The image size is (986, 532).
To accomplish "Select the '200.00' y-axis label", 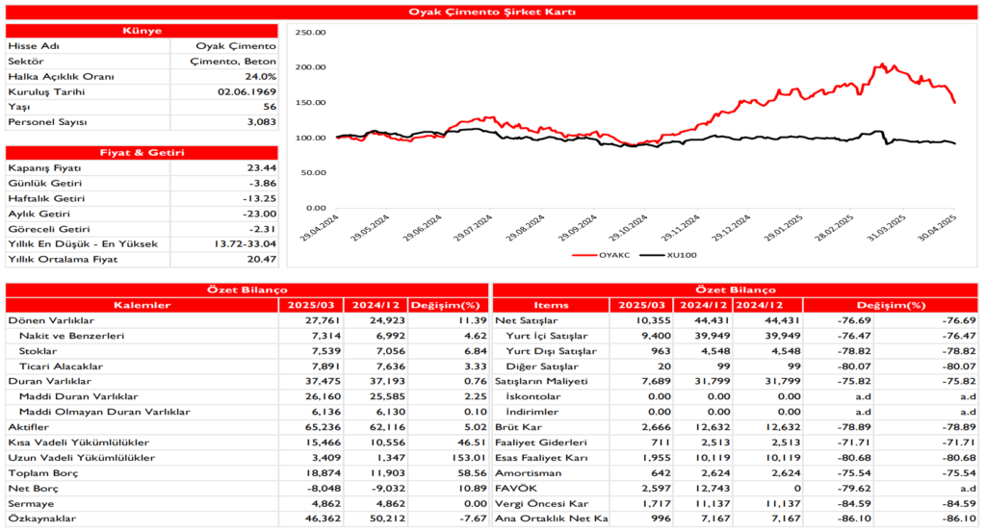I will pyautogui.click(x=311, y=67).
